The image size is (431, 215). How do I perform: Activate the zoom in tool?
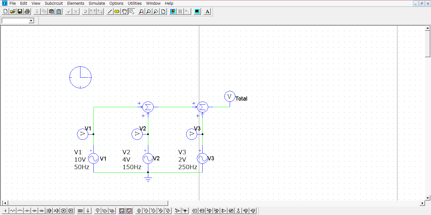[141, 11]
